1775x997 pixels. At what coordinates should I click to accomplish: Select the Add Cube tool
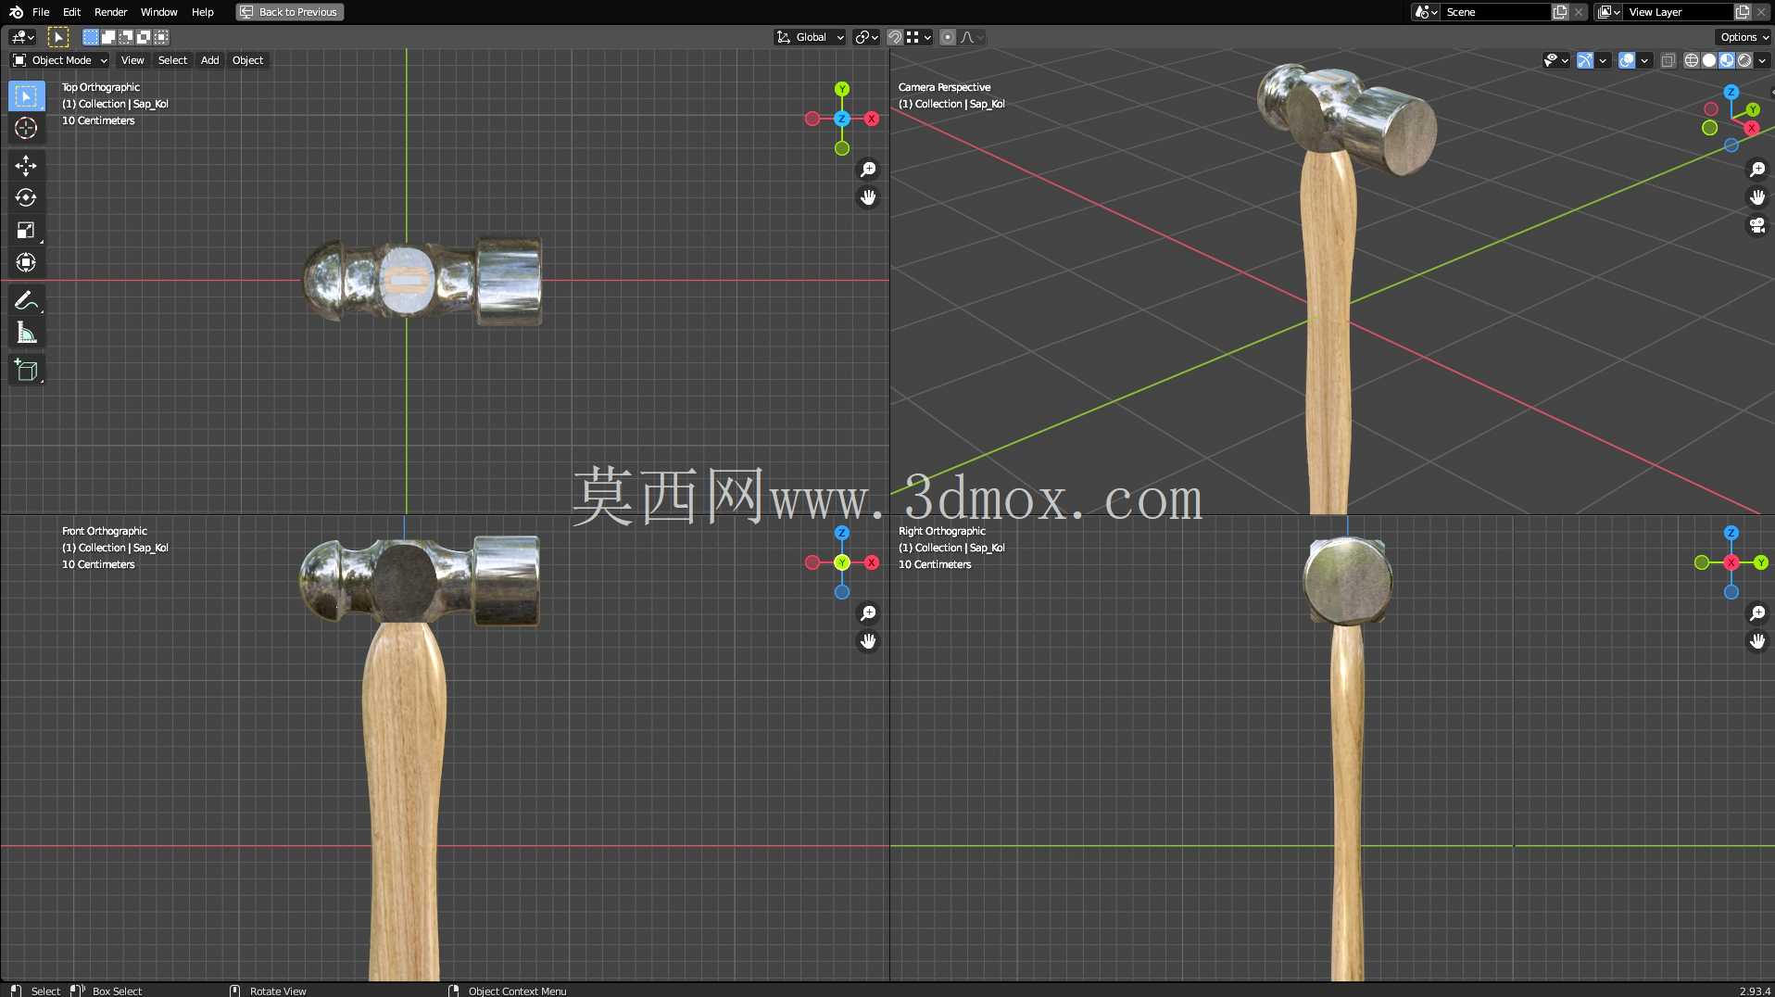tap(26, 371)
